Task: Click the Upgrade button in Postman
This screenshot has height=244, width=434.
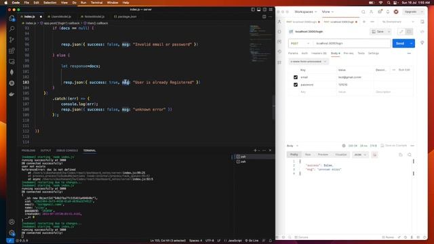Action: (x=411, y=12)
